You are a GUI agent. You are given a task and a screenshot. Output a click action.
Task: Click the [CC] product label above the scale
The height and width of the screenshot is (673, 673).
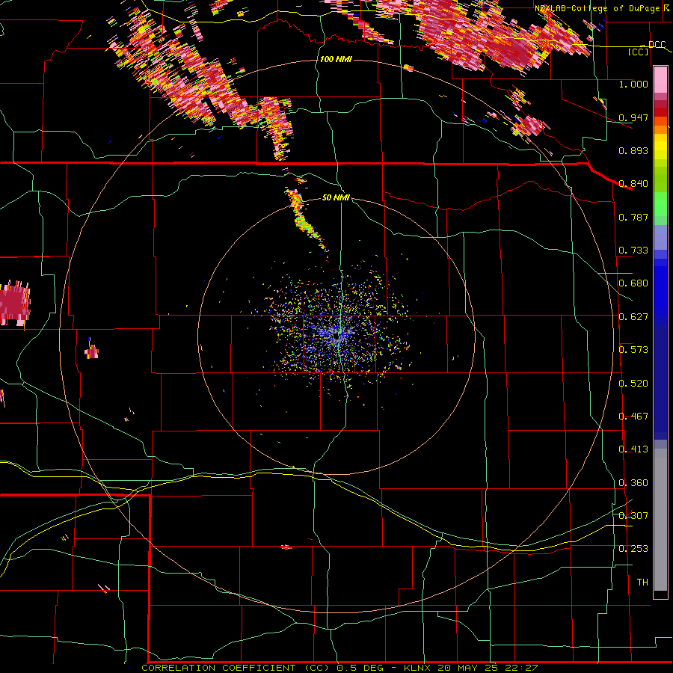click(639, 52)
